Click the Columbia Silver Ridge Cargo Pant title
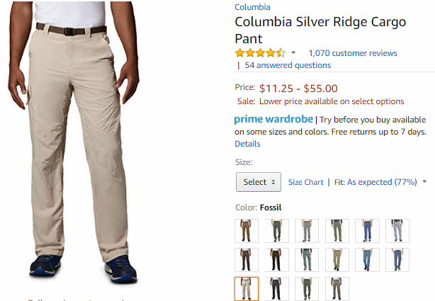Screen dimensions: 435x301 [320, 30]
